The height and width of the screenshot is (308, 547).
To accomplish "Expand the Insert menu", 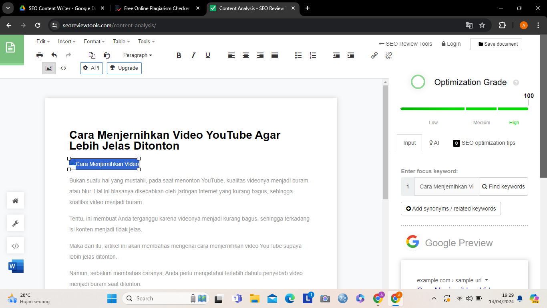I will pos(66,41).
